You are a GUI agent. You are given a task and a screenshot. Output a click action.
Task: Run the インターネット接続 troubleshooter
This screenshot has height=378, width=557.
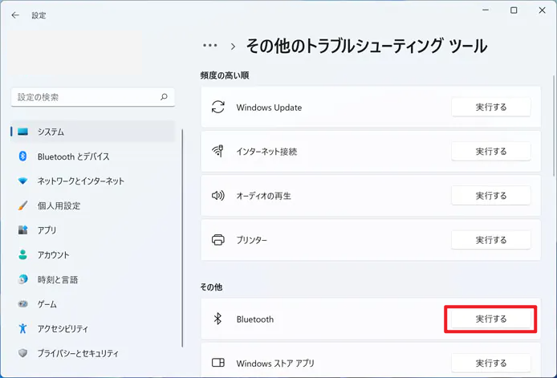tap(490, 152)
